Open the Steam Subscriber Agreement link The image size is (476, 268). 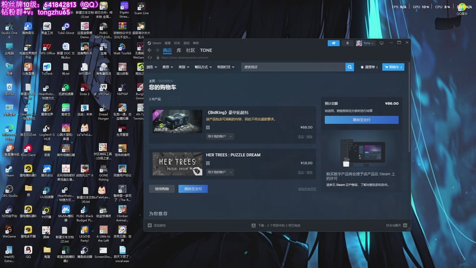click(346, 185)
